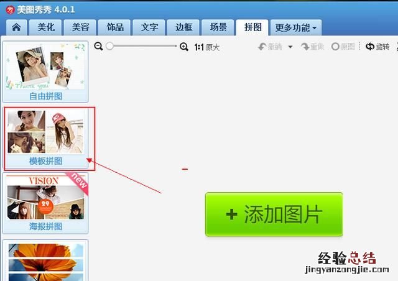Set view to 1:1 原大
Image resolution: width=398 pixels, height=281 pixels.
[206, 47]
